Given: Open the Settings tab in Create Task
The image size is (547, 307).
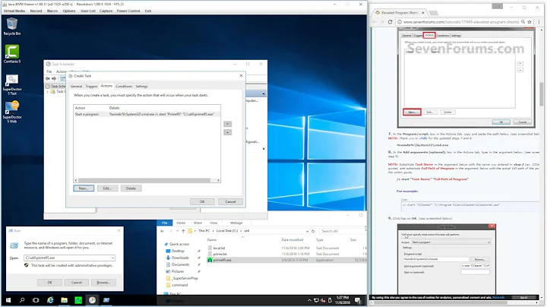Looking at the screenshot, I should tap(141, 86).
